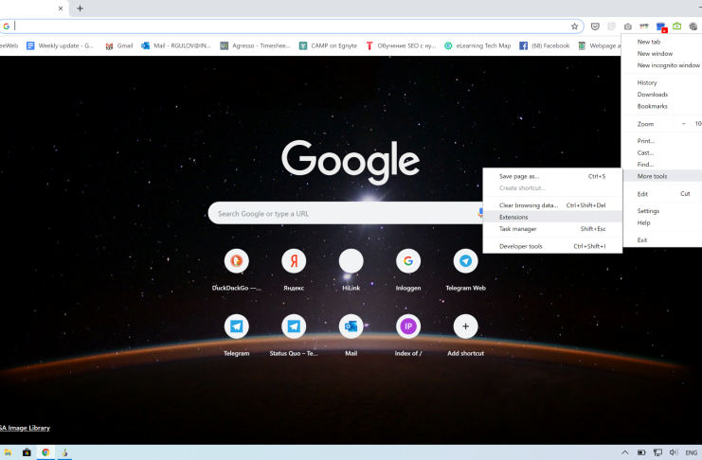This screenshot has width=702, height=460.
Task: Open Settings from Chrome menu
Action: click(661, 211)
